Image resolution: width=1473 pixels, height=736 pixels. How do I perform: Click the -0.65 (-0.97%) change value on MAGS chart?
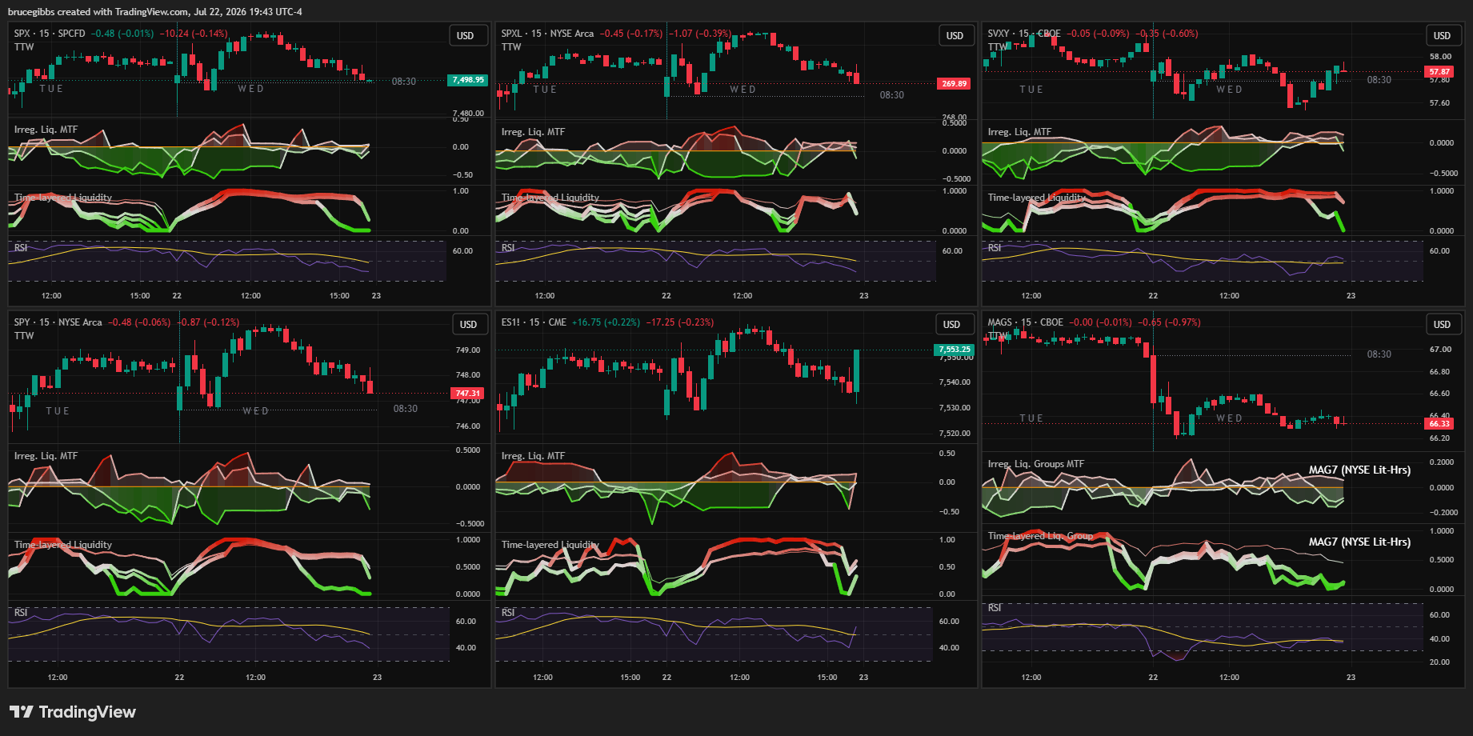click(x=1169, y=322)
